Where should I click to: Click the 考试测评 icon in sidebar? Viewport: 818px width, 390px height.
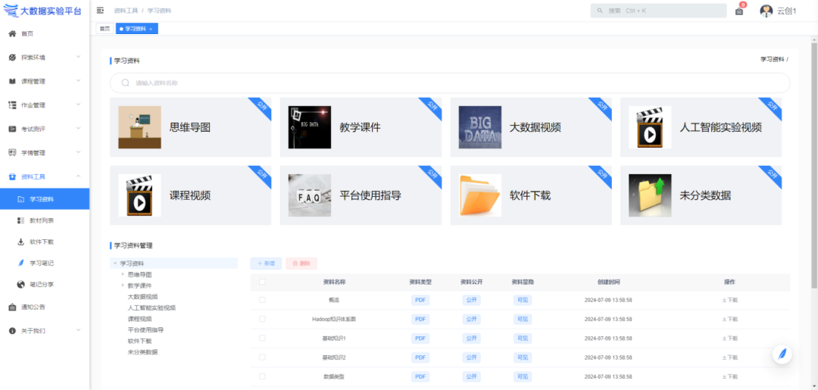tap(13, 129)
